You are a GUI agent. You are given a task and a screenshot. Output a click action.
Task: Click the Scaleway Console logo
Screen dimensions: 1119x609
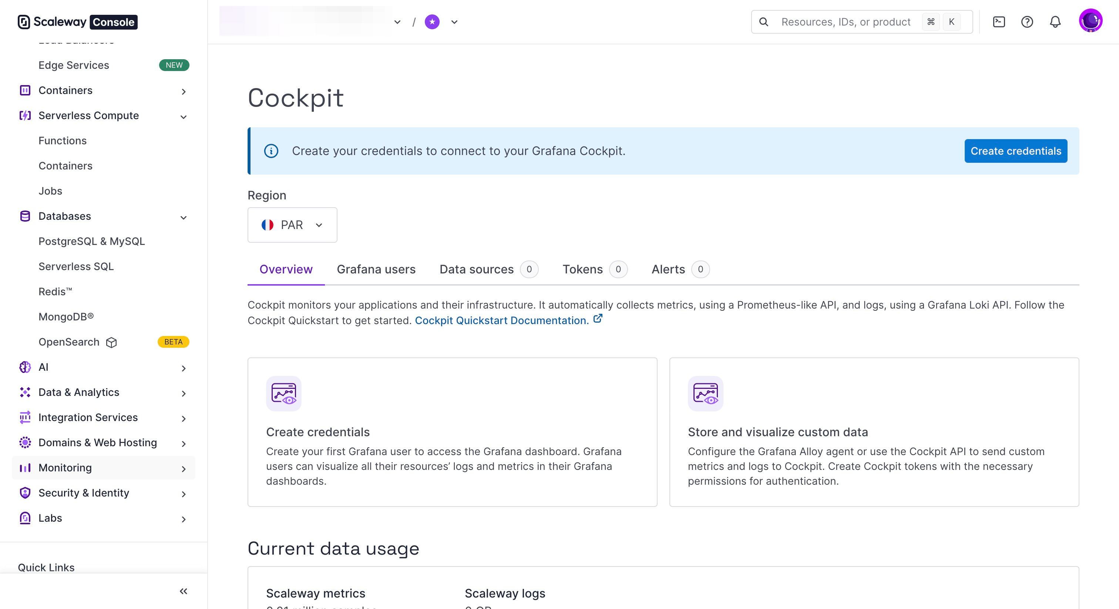pyautogui.click(x=77, y=22)
